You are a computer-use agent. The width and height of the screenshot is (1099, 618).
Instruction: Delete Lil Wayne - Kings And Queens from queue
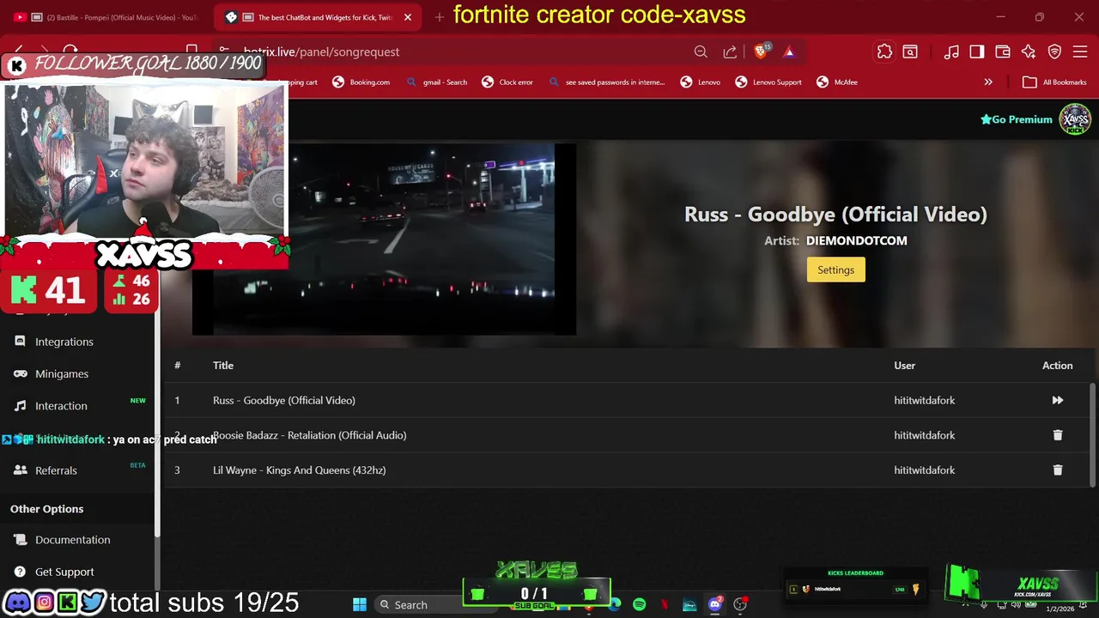[1057, 470]
